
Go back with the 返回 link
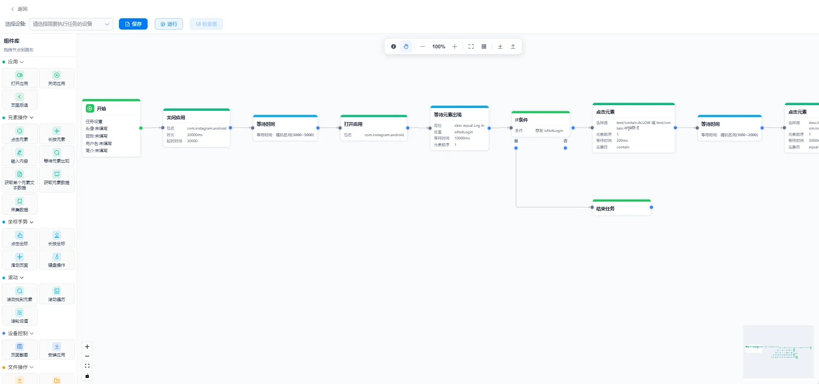19,9
